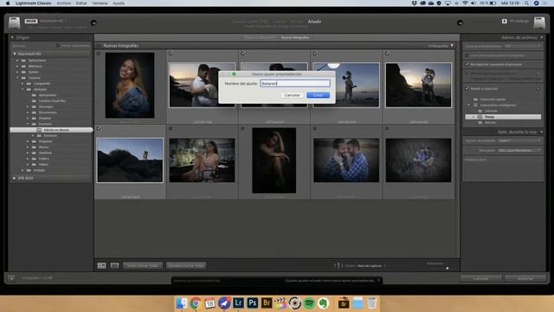Select the dark seated woman portrait thumbnail
This screenshot has width=554, height=312.
274,160
